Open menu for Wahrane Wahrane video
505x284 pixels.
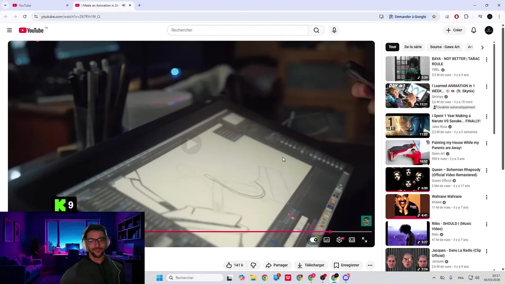(x=486, y=197)
